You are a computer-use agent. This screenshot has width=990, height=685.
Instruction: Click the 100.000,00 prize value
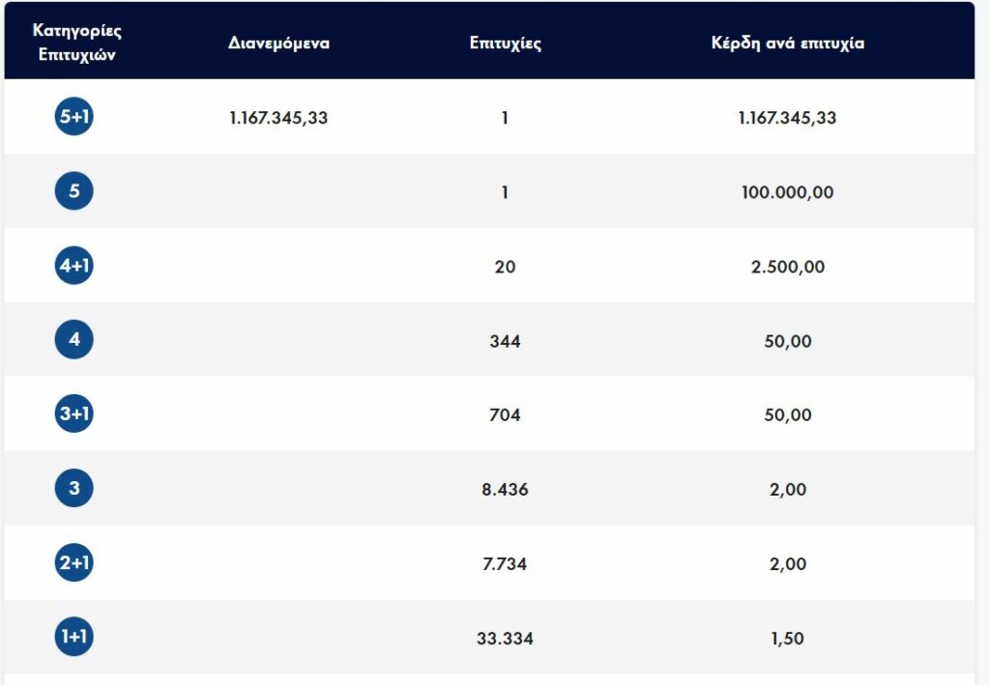click(x=787, y=192)
